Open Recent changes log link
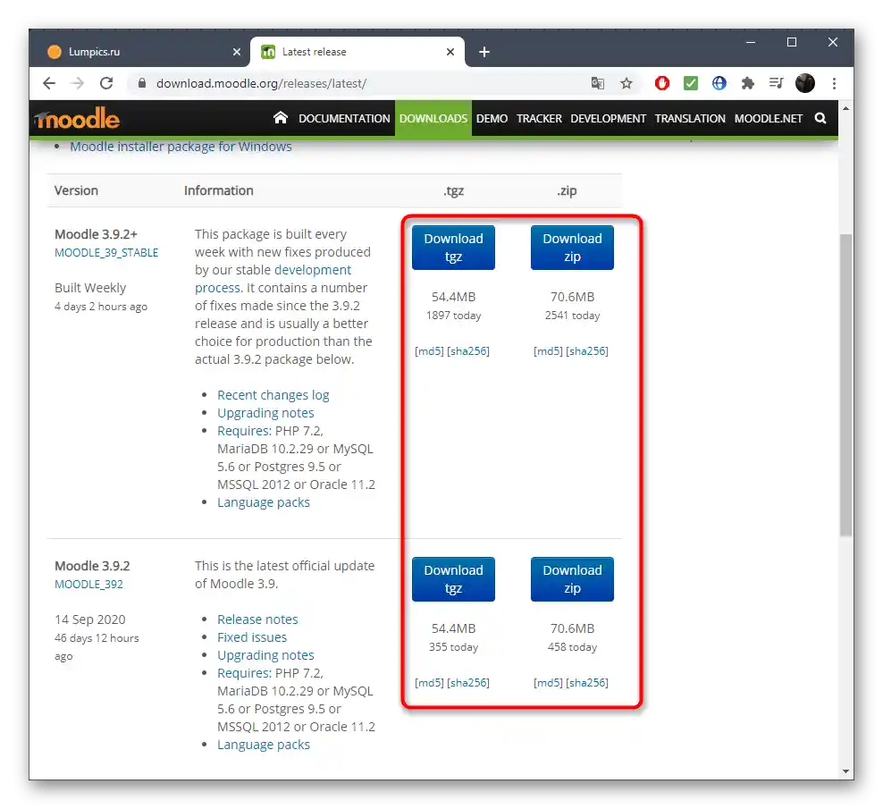The image size is (883, 809). coord(273,395)
